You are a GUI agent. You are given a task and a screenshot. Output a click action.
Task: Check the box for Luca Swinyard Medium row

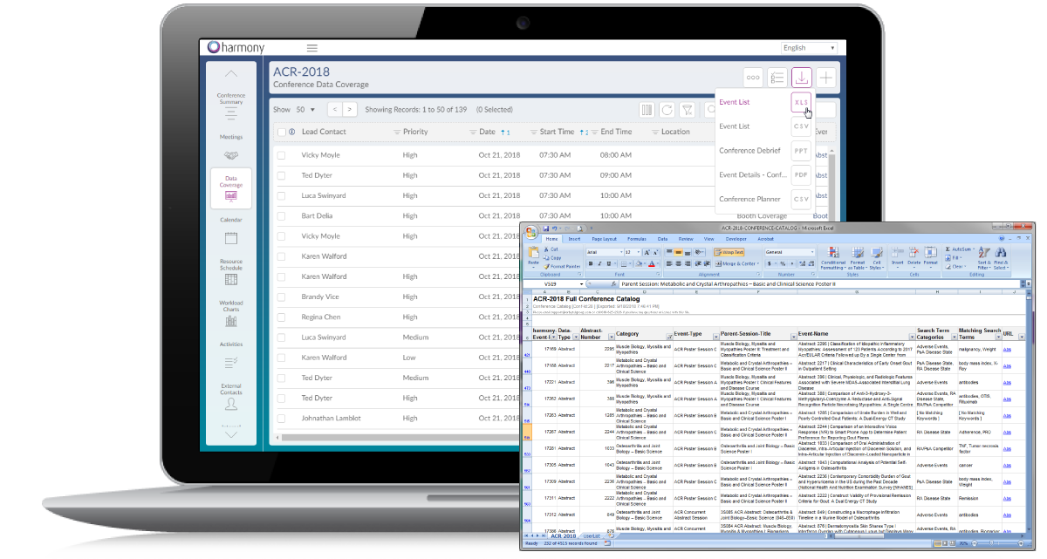coord(281,337)
